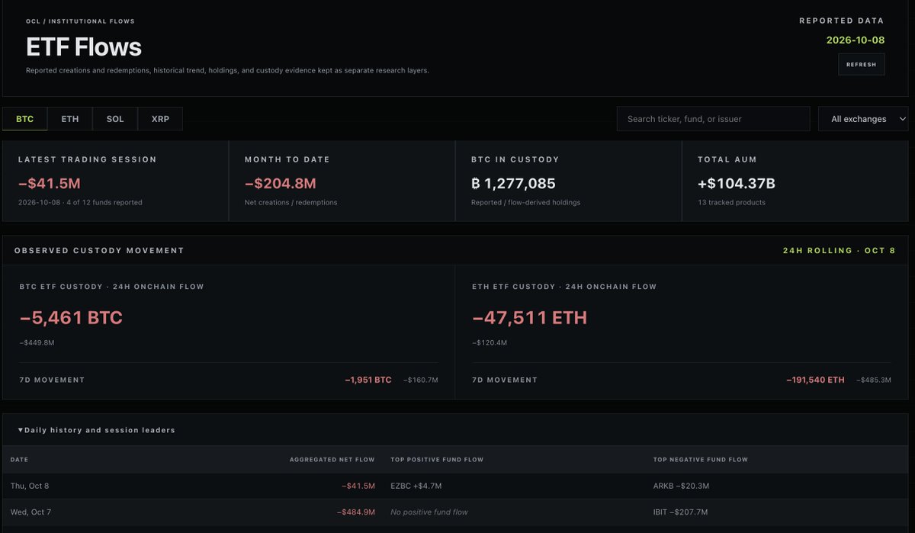Click the Month to Date value −$204.8M
915x533 pixels.
coord(280,183)
